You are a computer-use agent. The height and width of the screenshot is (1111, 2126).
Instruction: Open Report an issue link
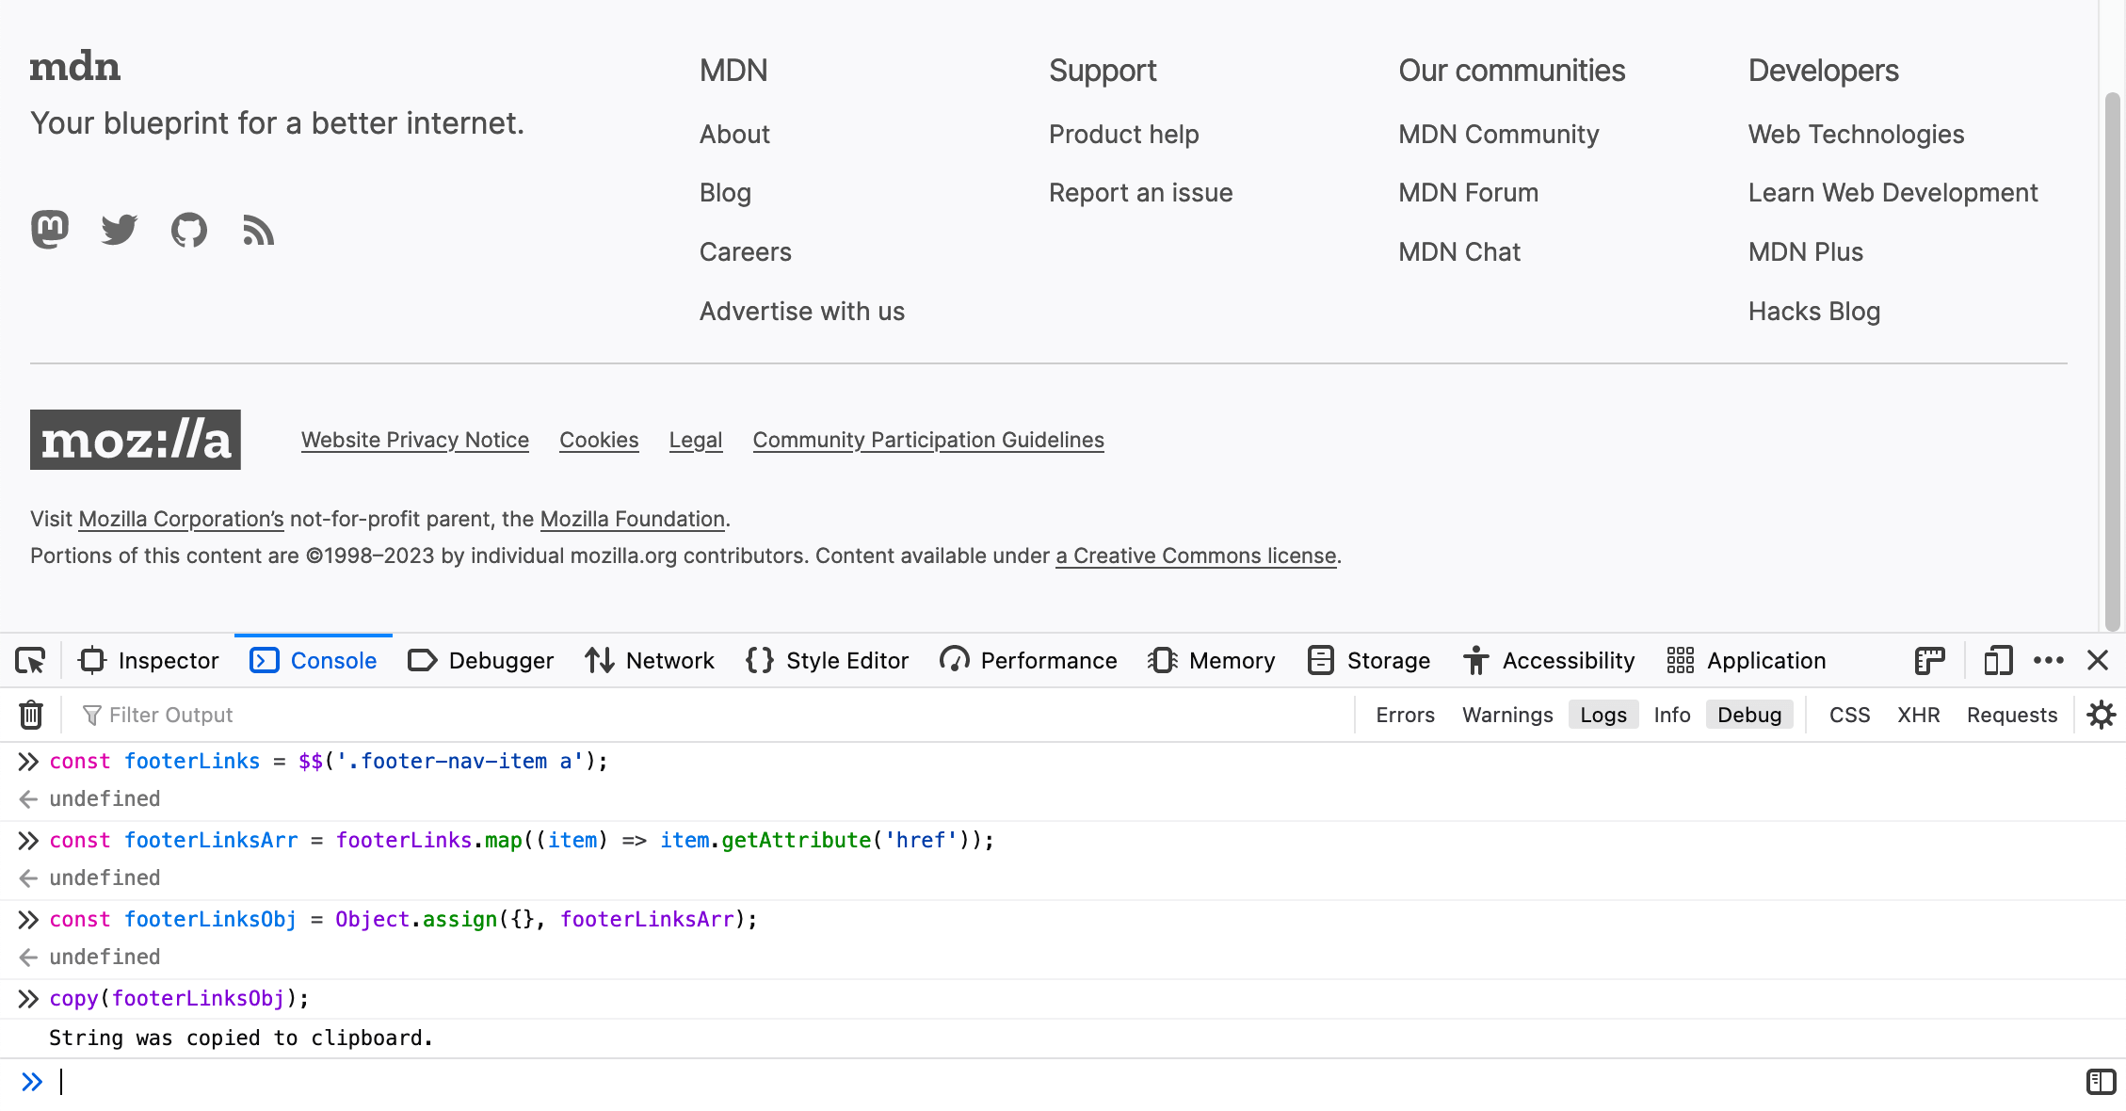[x=1141, y=193]
